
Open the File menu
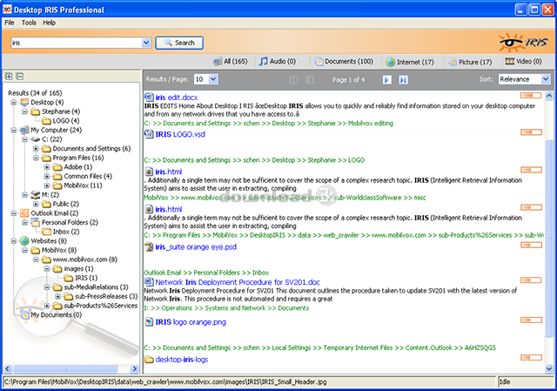tap(10, 23)
